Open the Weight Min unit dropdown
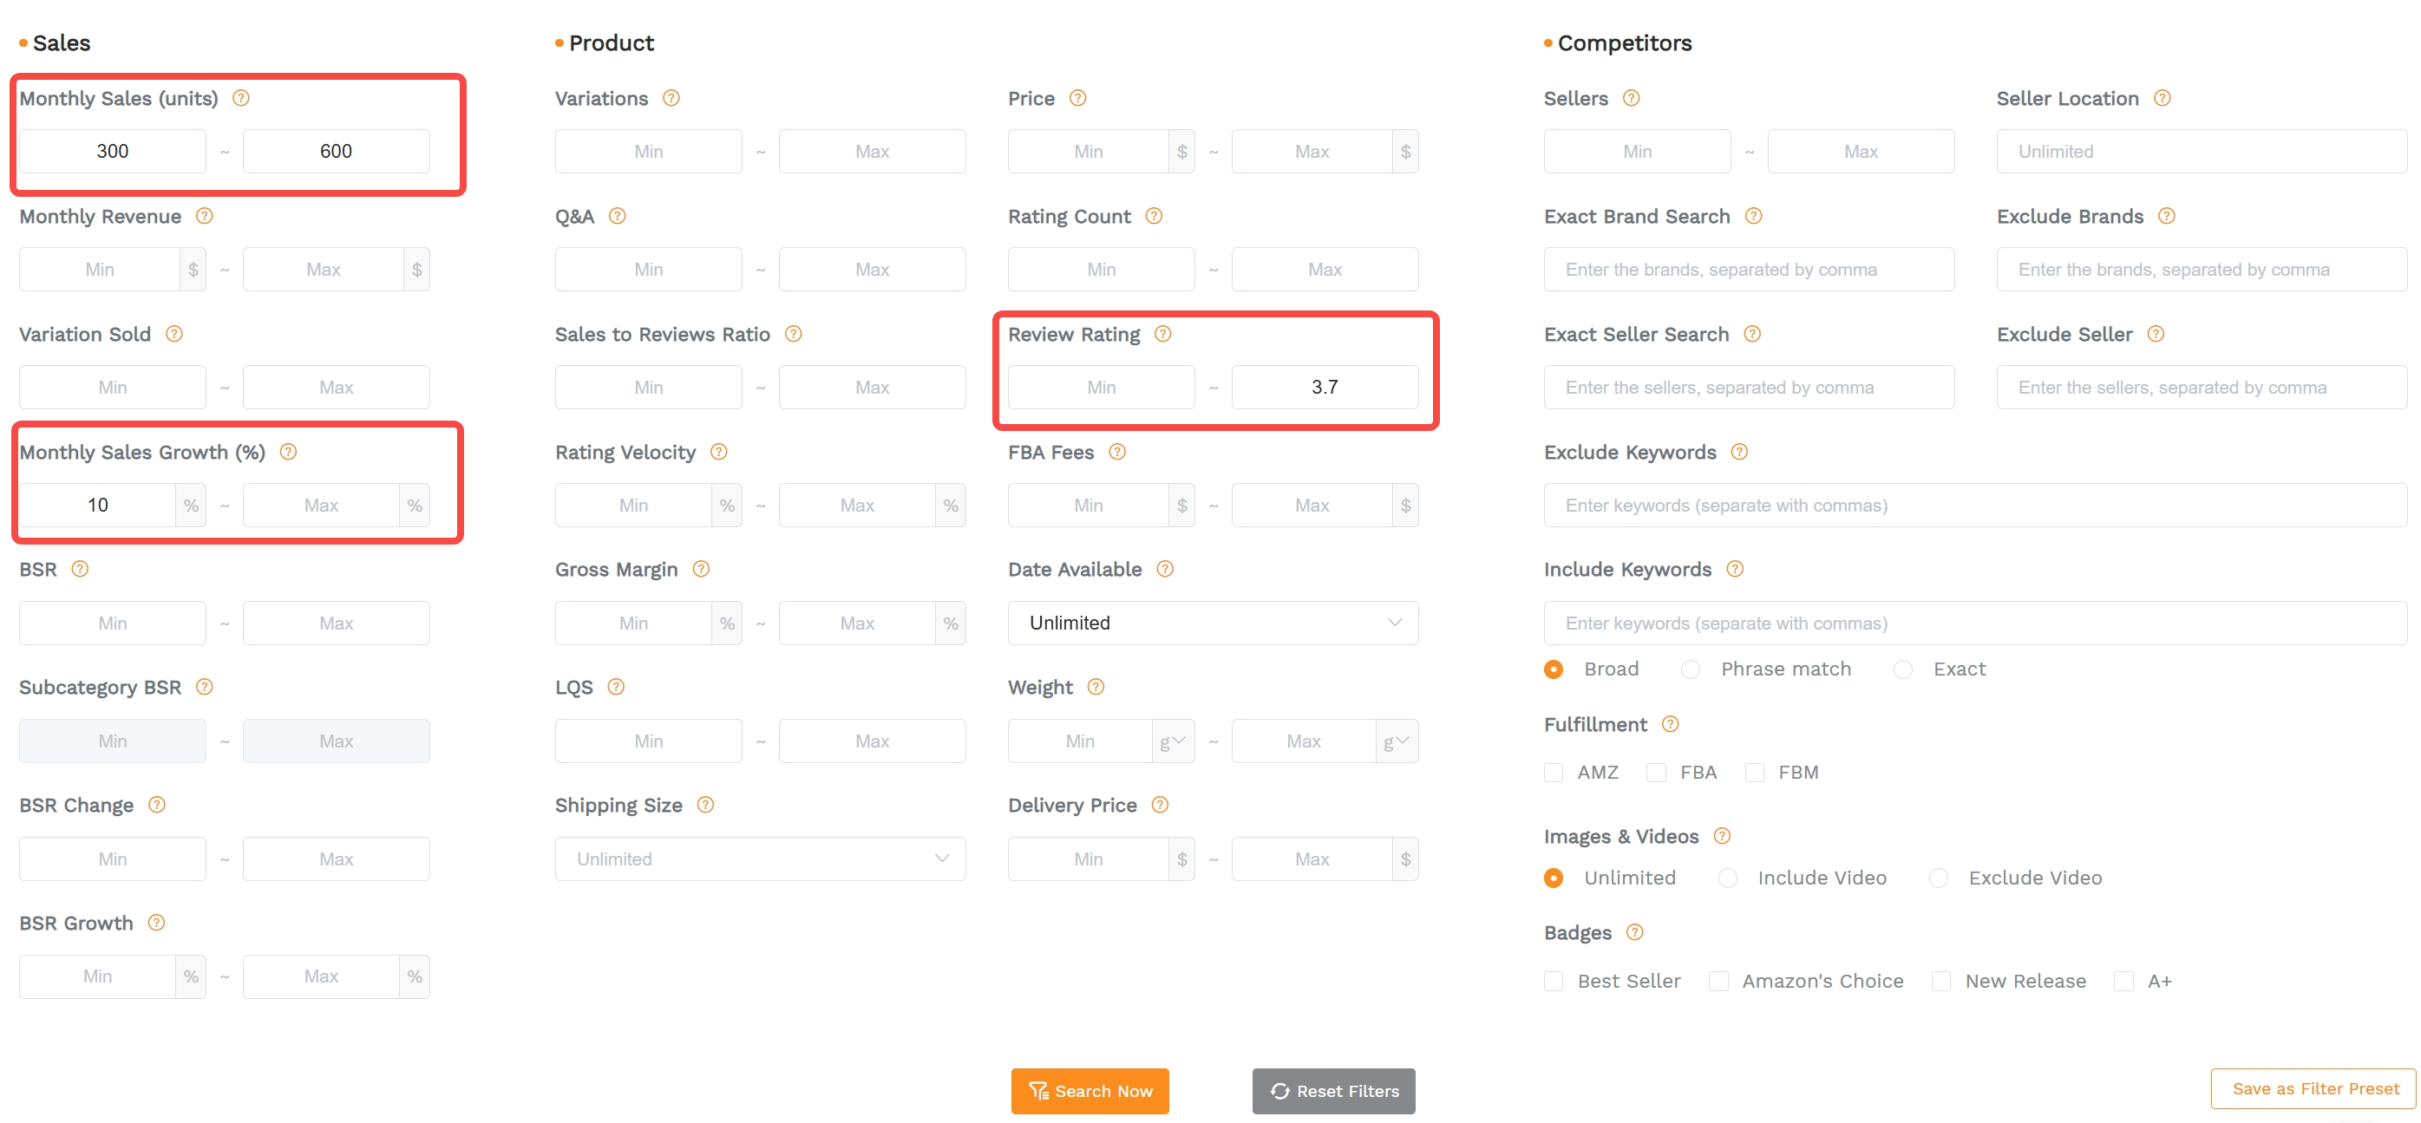Viewport: 2421px width, 1123px height. tap(1174, 741)
